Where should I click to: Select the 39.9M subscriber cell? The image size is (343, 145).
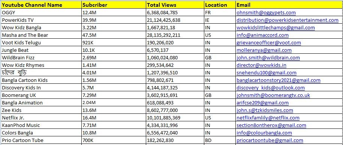coord(114,20)
